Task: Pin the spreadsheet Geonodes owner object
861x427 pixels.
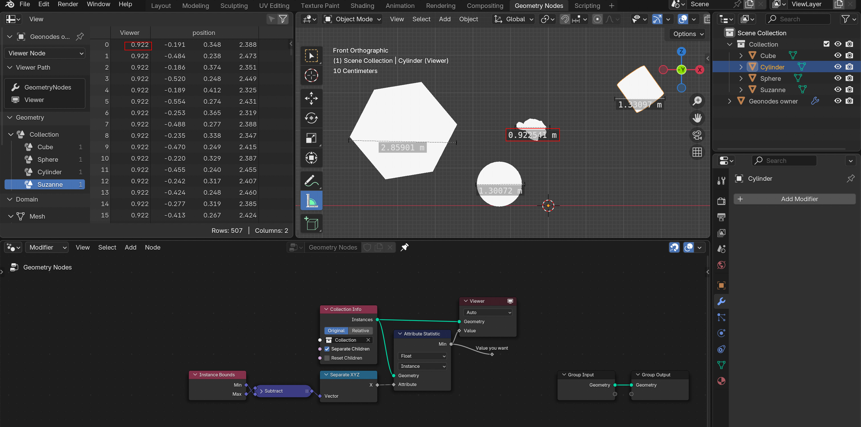Action: [x=80, y=36]
